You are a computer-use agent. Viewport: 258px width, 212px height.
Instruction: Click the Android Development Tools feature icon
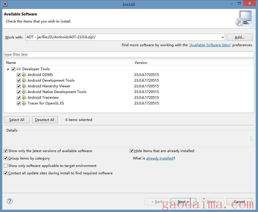click(24, 80)
